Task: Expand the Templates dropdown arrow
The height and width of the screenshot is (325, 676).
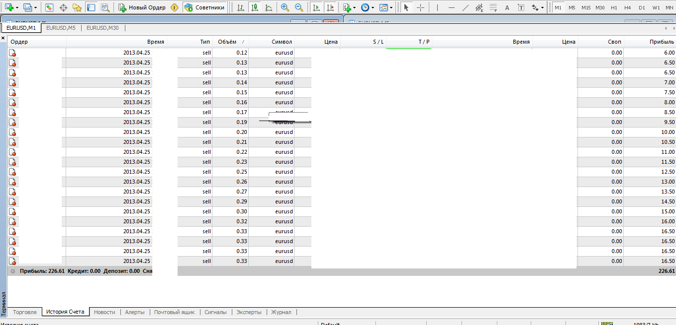Action: 391,8
